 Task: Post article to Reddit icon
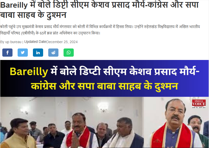(x=53, y=53)
